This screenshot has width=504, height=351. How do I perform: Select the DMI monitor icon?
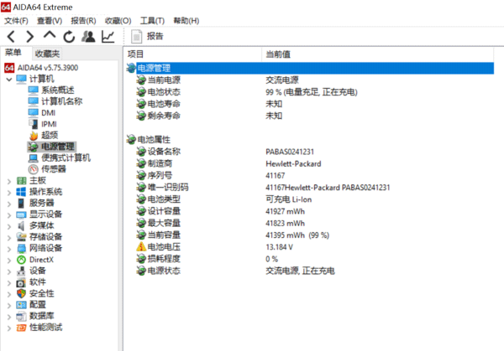pyautogui.click(x=33, y=113)
